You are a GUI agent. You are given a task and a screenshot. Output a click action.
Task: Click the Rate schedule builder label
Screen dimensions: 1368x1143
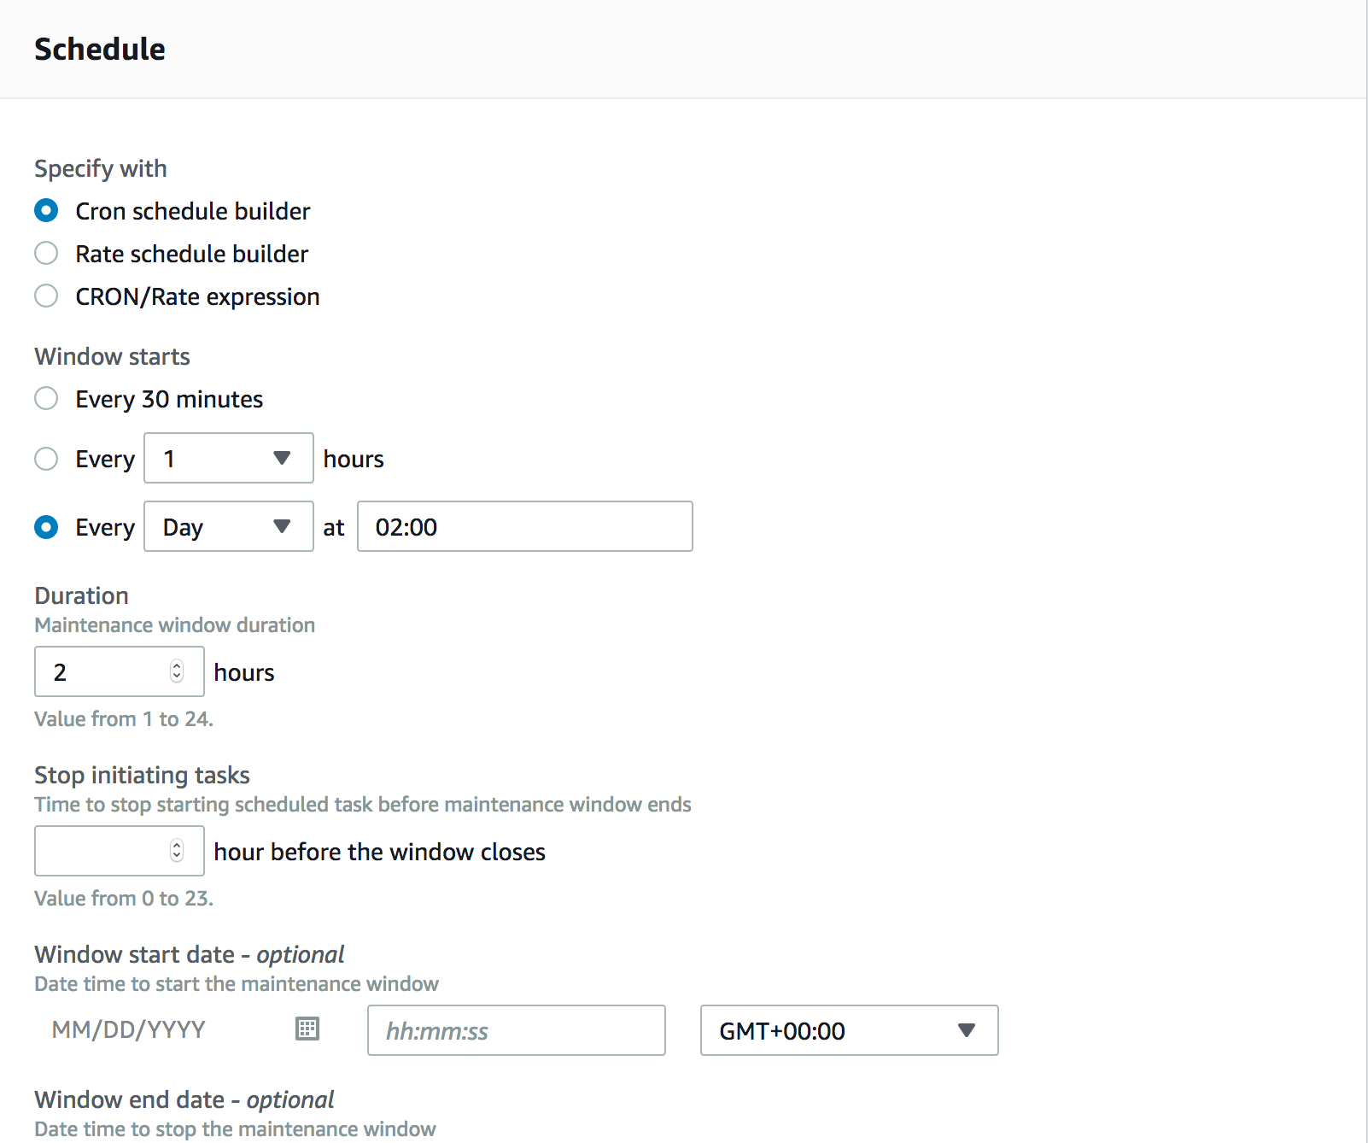click(192, 254)
